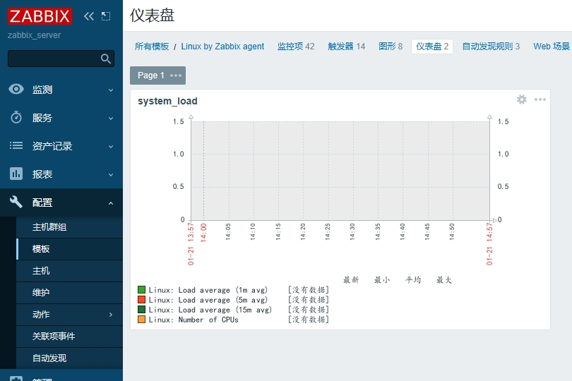572x381 pixels.
Task: Click the green 1m avg legend swatch
Action: click(141, 290)
